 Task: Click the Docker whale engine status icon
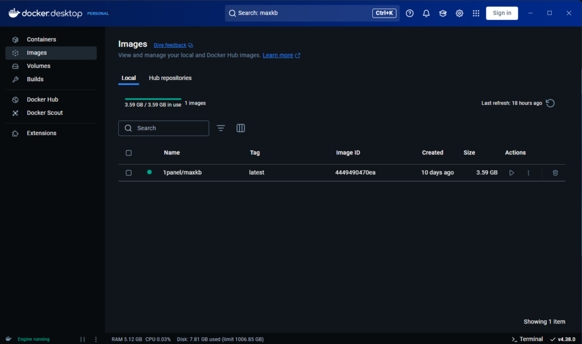pyautogui.click(x=9, y=339)
